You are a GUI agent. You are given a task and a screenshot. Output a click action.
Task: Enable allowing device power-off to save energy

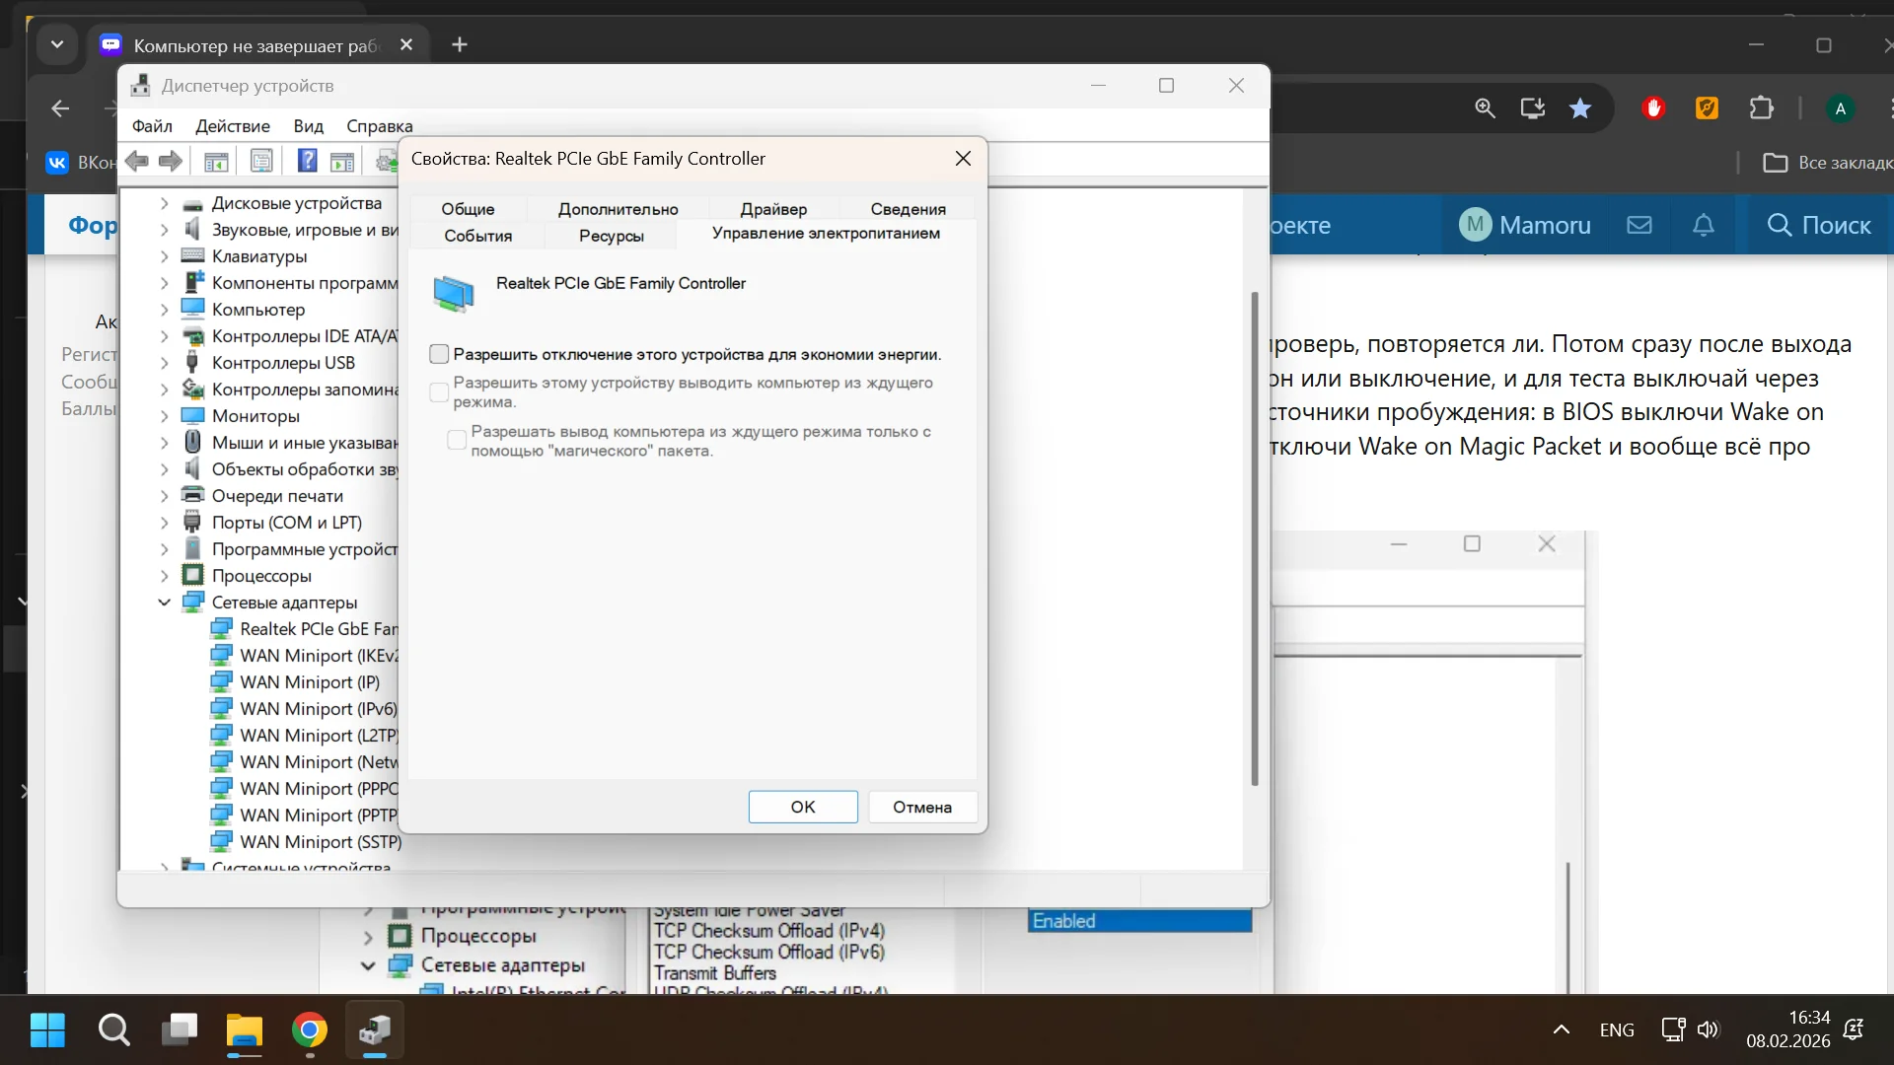click(439, 354)
